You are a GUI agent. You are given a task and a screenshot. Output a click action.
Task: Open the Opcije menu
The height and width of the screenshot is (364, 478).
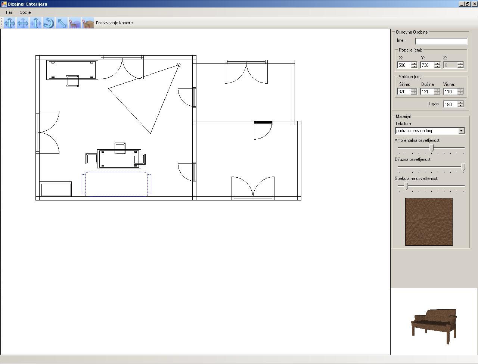coord(25,12)
